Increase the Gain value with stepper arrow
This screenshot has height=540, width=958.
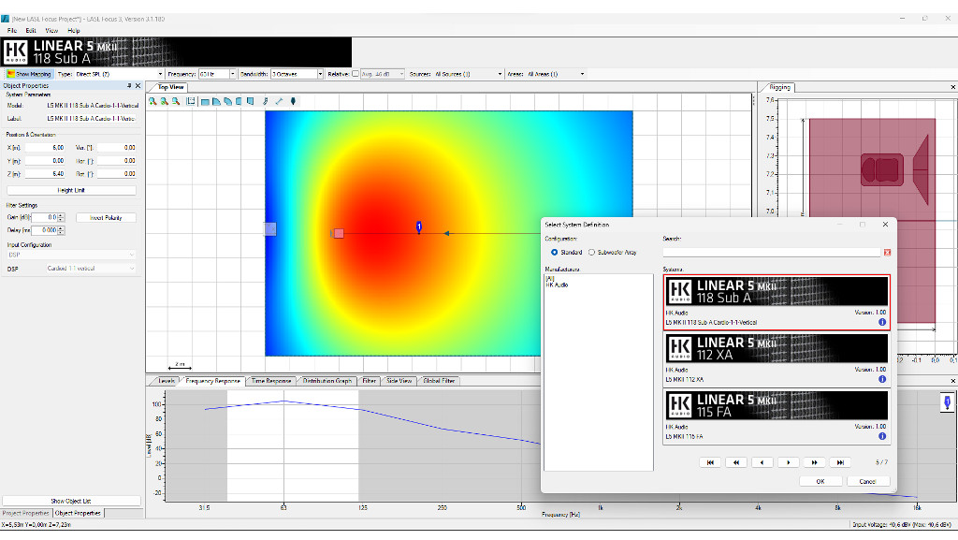pyautogui.click(x=61, y=215)
